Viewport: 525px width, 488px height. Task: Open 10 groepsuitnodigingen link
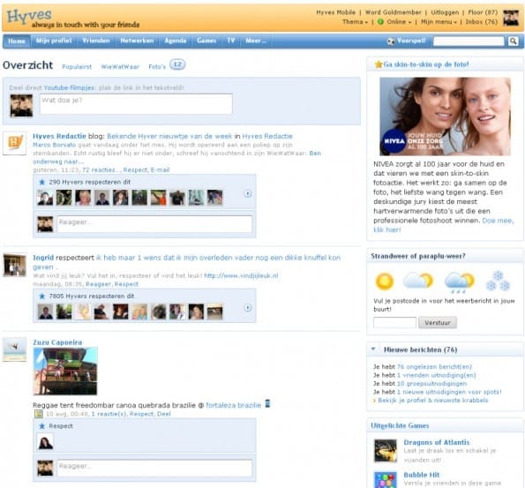(431, 384)
